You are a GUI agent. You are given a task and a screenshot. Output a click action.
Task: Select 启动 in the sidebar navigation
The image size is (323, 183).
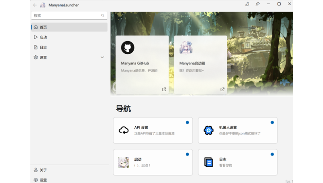[43, 37]
